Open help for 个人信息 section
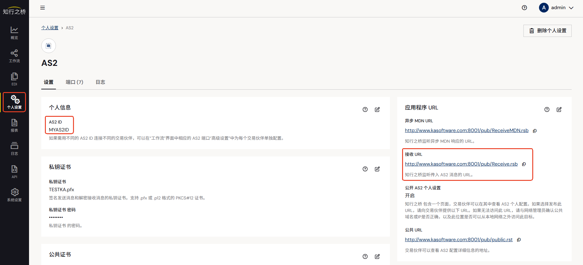 [x=365, y=109]
